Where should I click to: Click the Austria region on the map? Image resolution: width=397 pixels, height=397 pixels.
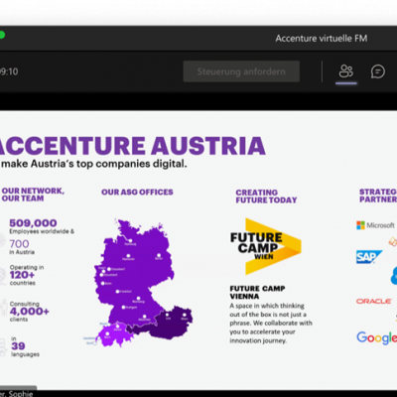tap(169, 323)
